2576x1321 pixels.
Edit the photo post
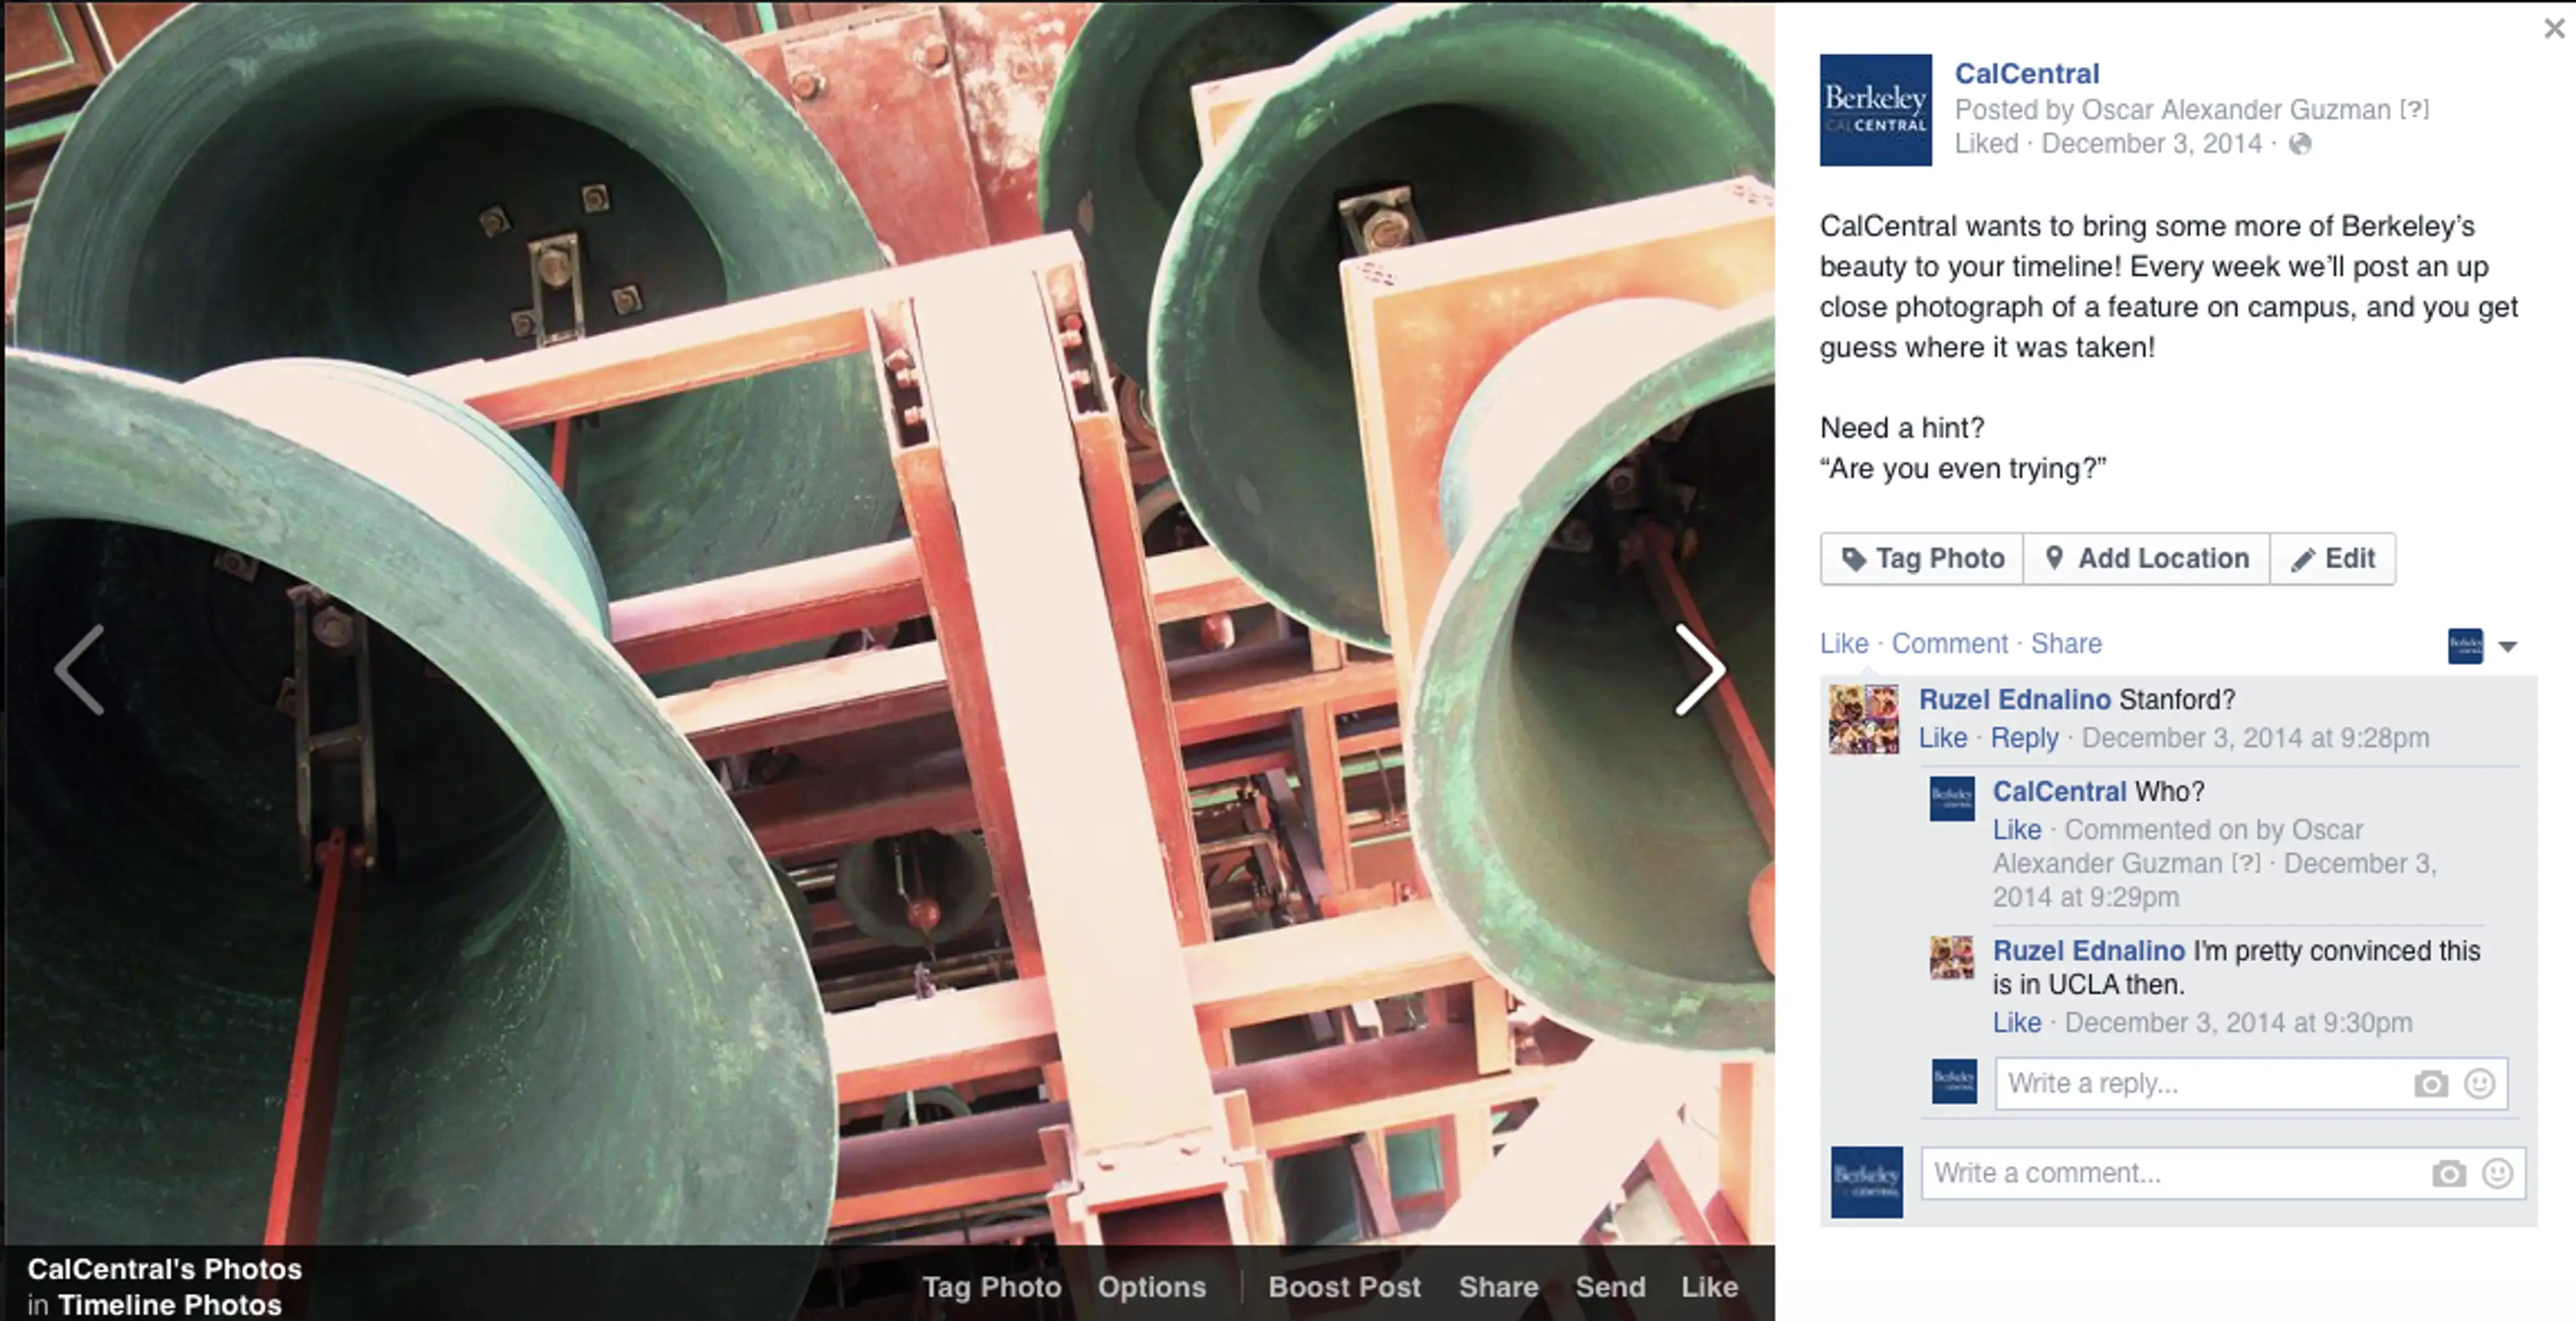[x=2333, y=559]
